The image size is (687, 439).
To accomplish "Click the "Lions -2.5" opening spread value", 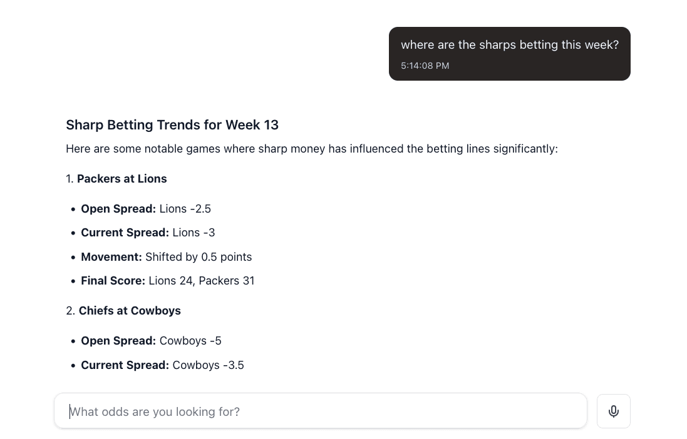I will [x=185, y=209].
